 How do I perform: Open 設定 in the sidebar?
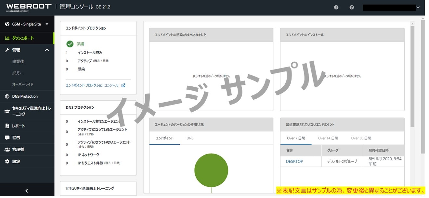pyautogui.click(x=27, y=161)
